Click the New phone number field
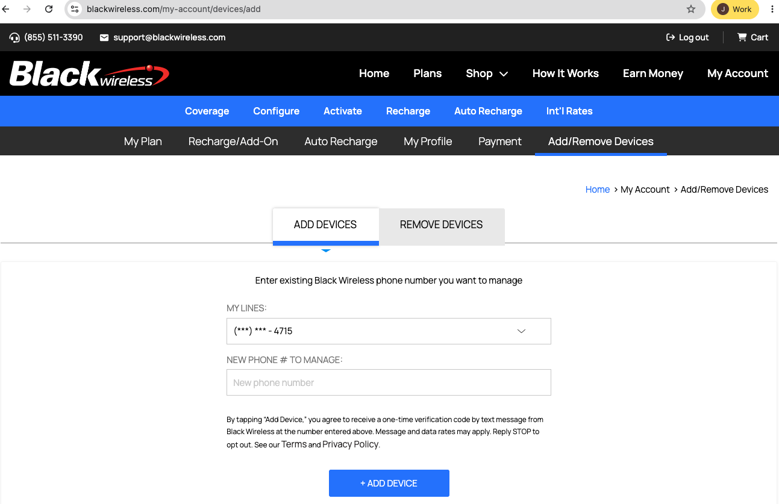This screenshot has height=504, width=779. 389,382
